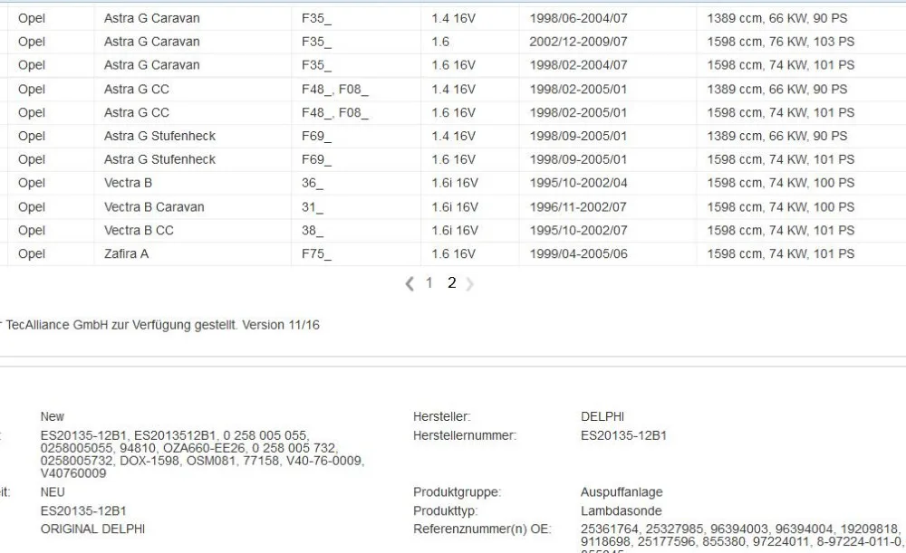Select '1598 ccm, 74 KW, 100 PS' of Vectra B Caravan
This screenshot has height=553, width=906.
click(x=781, y=207)
